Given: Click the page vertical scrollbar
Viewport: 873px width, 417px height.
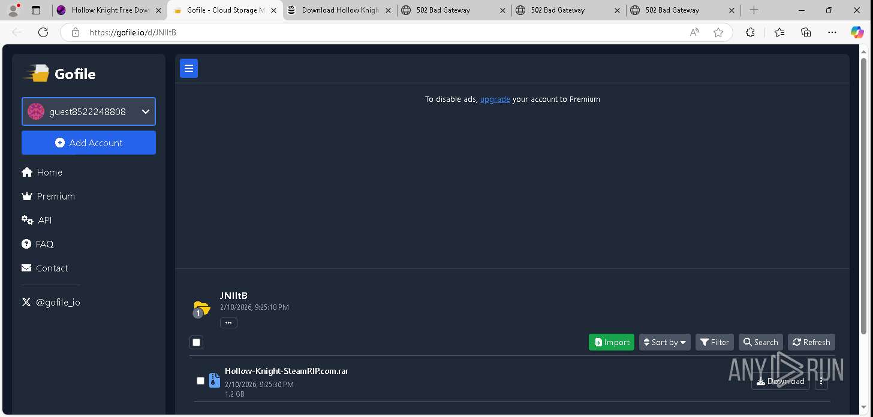Looking at the screenshot, I should [863, 195].
